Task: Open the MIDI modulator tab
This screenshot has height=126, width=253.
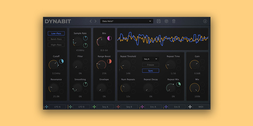Action: (x=201, y=107)
